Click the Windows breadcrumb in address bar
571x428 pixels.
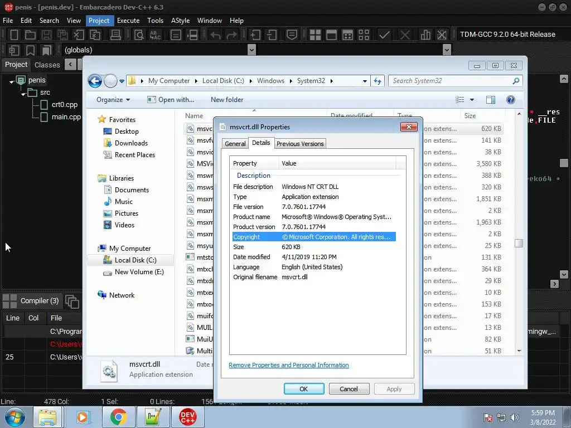tap(270, 81)
